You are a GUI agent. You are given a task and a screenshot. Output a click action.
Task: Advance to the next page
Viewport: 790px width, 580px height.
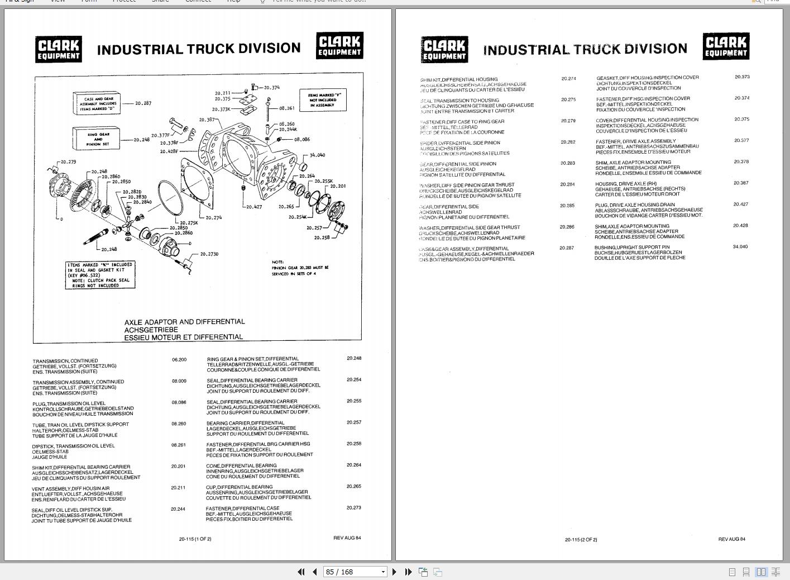pyautogui.click(x=395, y=572)
